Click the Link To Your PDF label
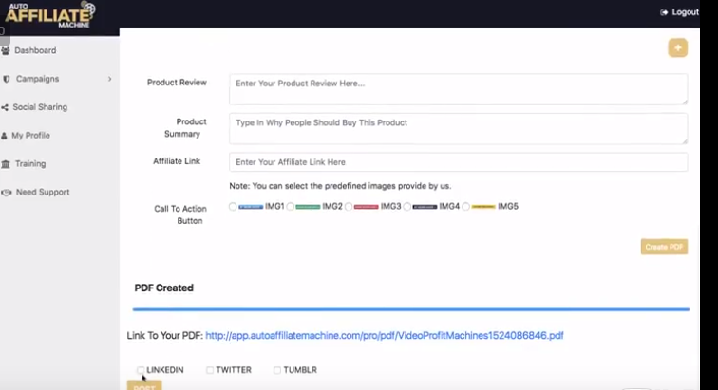Image resolution: width=718 pixels, height=390 pixels. tap(165, 336)
